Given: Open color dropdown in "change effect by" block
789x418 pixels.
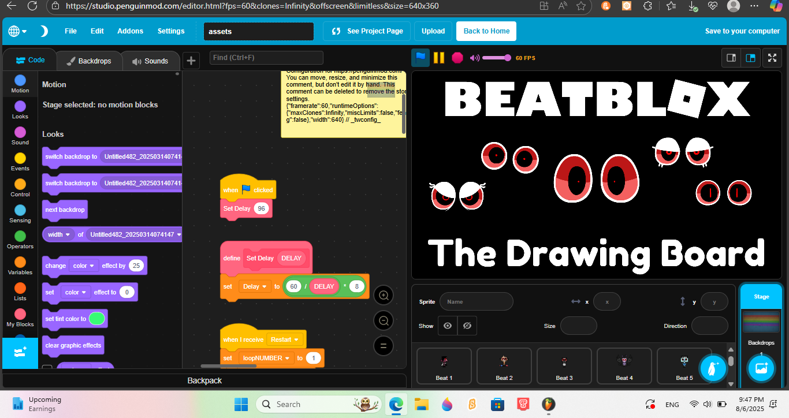Looking at the screenshot, I should pyautogui.click(x=84, y=266).
